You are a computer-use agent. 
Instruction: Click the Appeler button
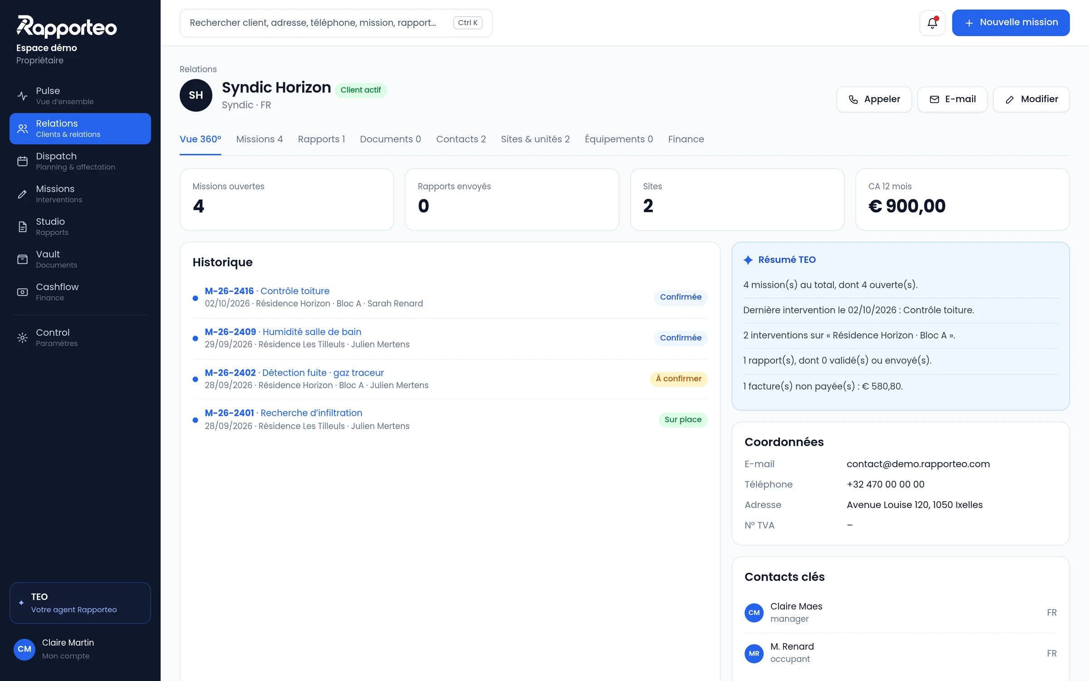[x=874, y=99]
